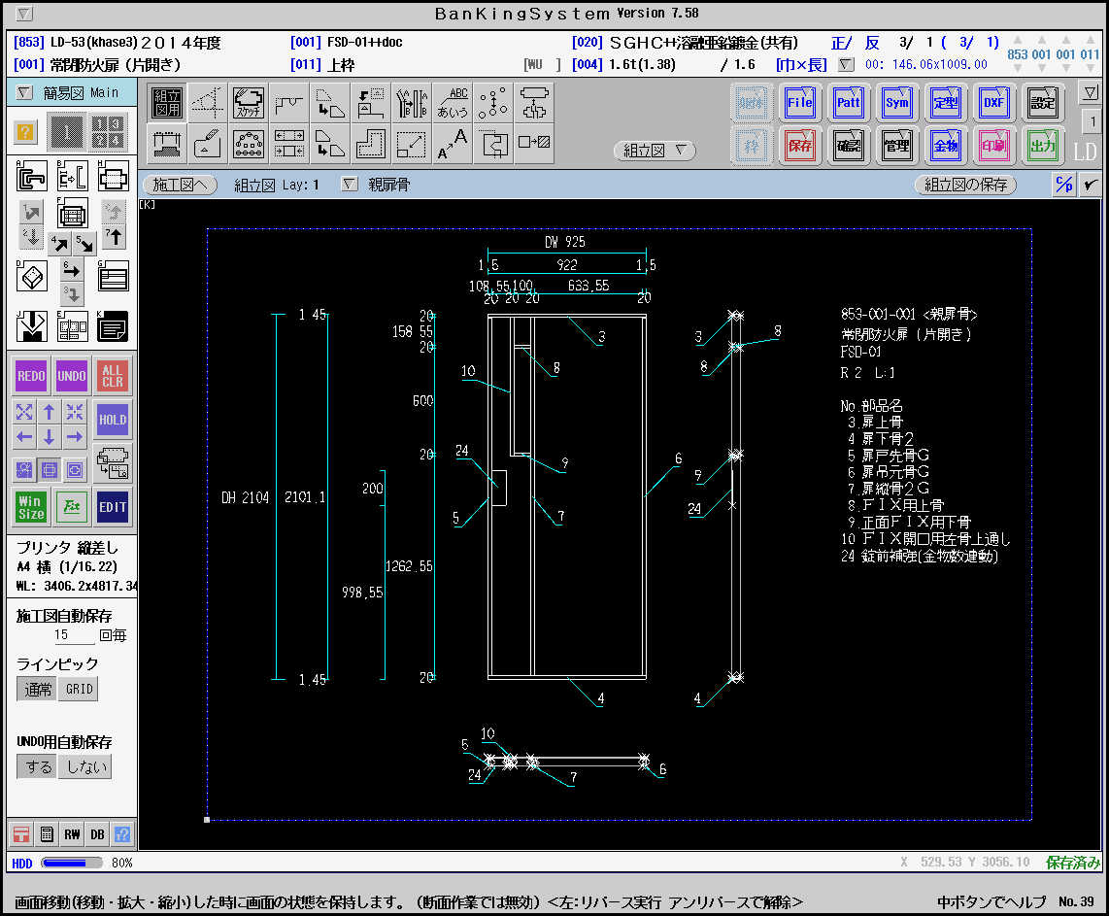
Task: Open the File panel icon
Action: click(800, 103)
